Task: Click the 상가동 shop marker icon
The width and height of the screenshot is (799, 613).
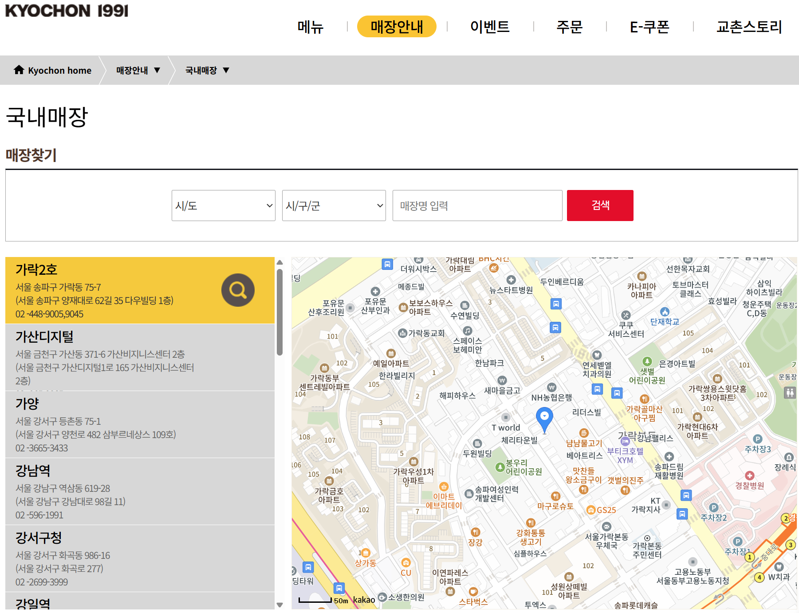Action: 366,553
